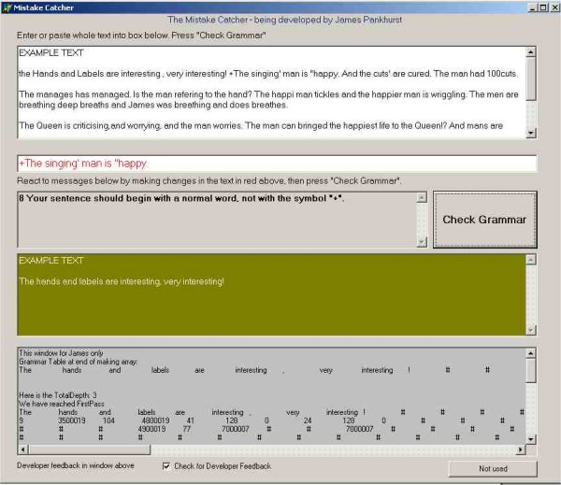The height and width of the screenshot is (485, 561).
Task: Click "This window for James only" text
Action: [61, 353]
